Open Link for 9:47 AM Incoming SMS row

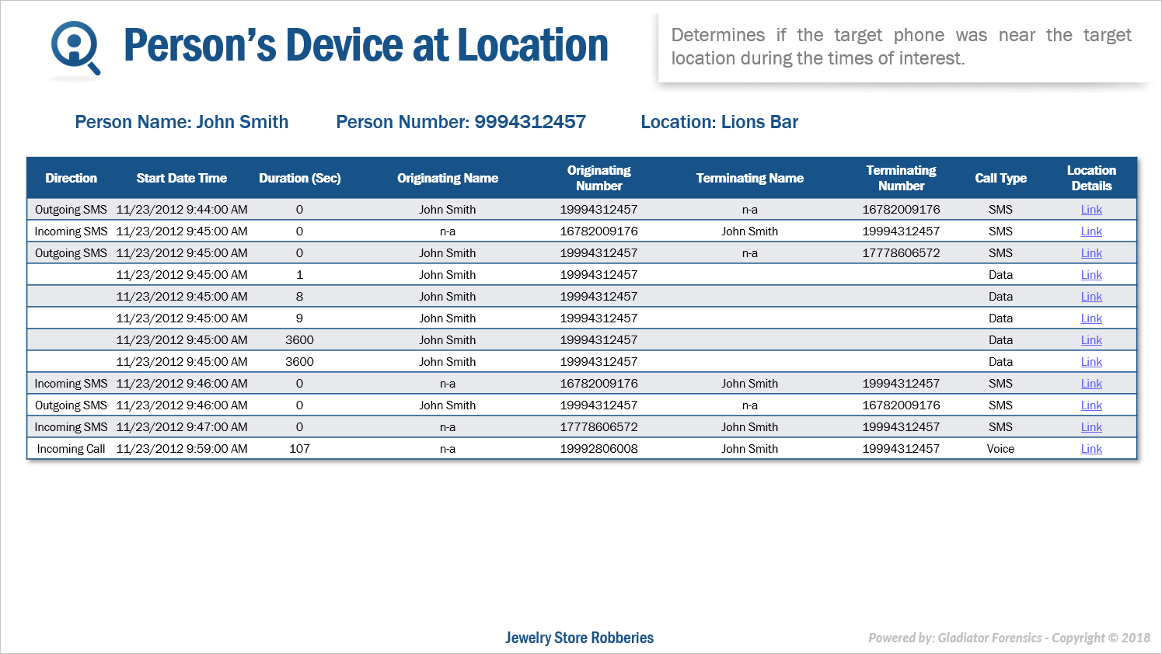pos(1091,427)
